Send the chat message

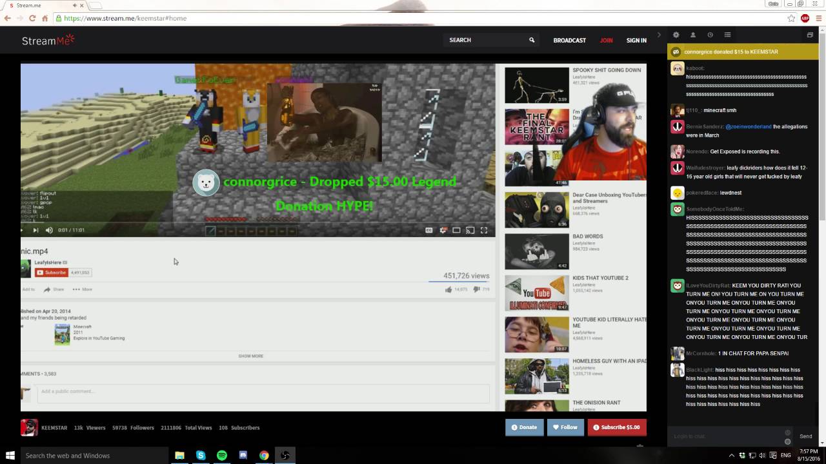pyautogui.click(x=806, y=436)
